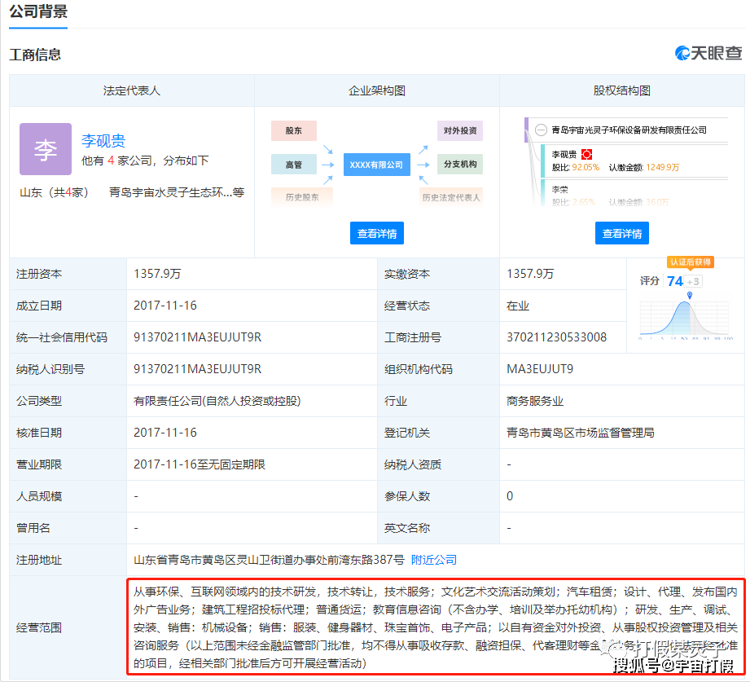View details under the 企业架构图 diagram
Image resolution: width=750 pixels, height=682 pixels.
[377, 233]
